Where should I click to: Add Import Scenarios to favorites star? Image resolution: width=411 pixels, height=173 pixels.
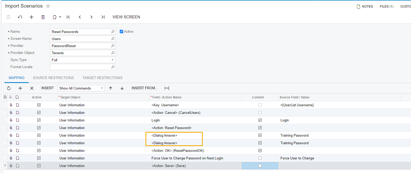(x=48, y=6)
